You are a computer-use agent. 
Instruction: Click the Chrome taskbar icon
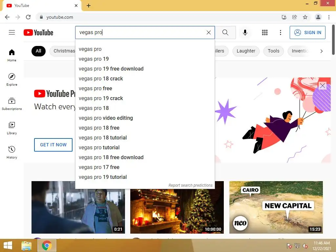[x=47, y=245]
